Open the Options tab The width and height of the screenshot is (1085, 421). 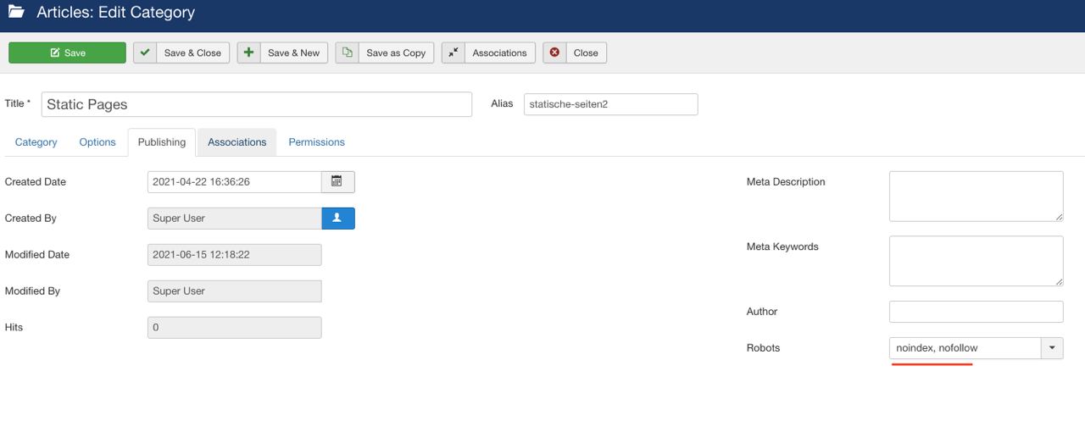point(97,142)
